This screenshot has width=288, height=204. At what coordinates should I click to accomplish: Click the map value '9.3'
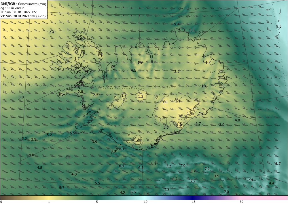(x=278, y=26)
